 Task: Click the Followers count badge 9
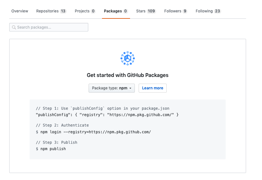pyautogui.click(x=185, y=11)
